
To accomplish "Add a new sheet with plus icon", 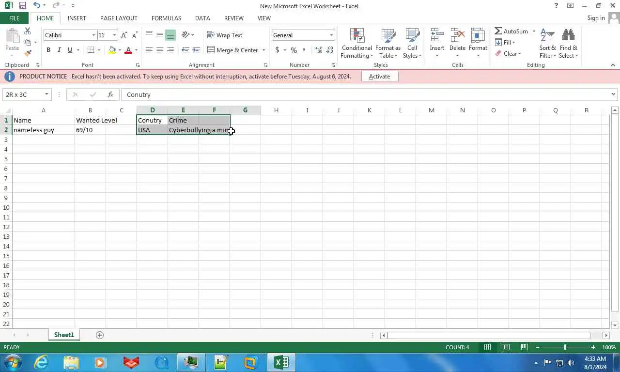I will point(99,335).
